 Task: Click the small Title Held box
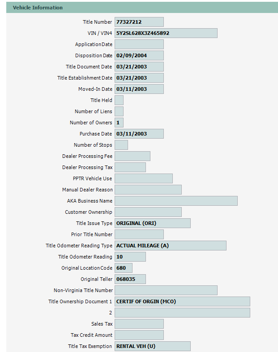coord(119,100)
